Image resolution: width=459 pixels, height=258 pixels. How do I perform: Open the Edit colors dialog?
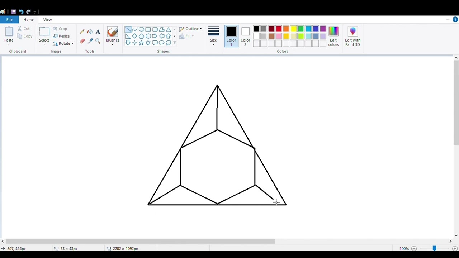pos(333,36)
